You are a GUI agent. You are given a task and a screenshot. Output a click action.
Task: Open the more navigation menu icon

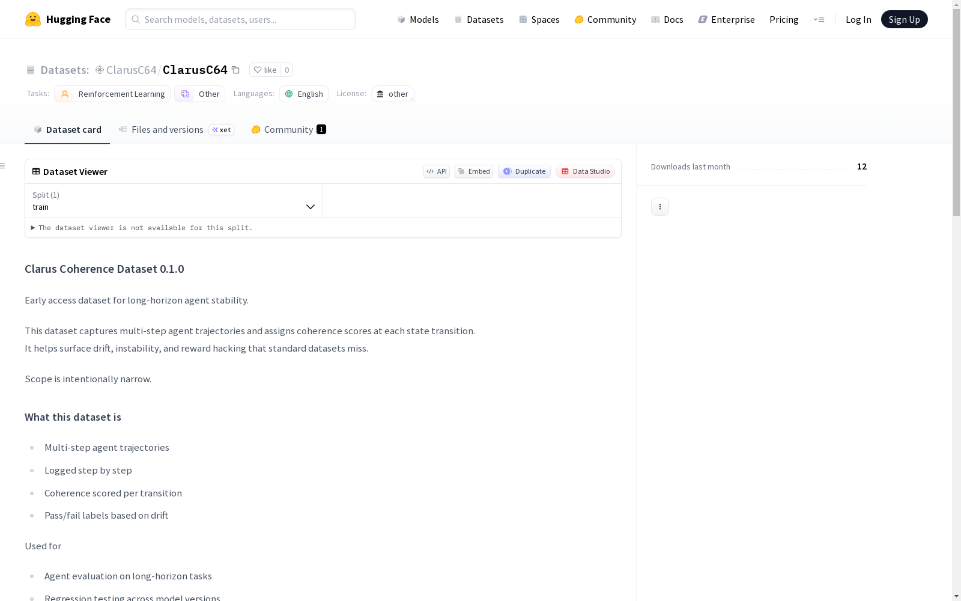tap(819, 19)
